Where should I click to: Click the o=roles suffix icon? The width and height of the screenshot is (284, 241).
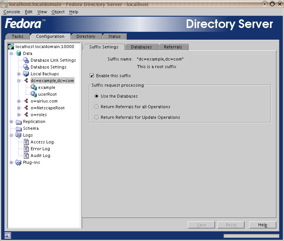26,115
